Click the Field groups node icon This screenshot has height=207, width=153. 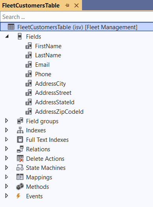pyautogui.click(x=20, y=121)
